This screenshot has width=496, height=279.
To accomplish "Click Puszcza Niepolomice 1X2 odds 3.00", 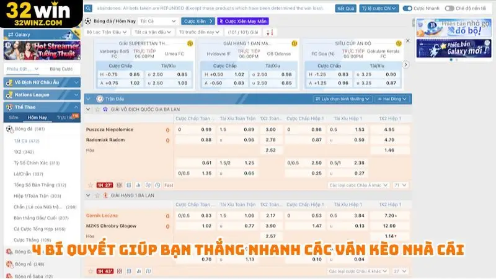I will point(270,130).
